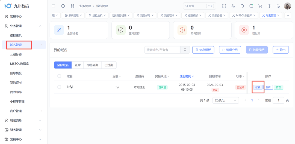Open the shopping cart icon

click(260, 6)
